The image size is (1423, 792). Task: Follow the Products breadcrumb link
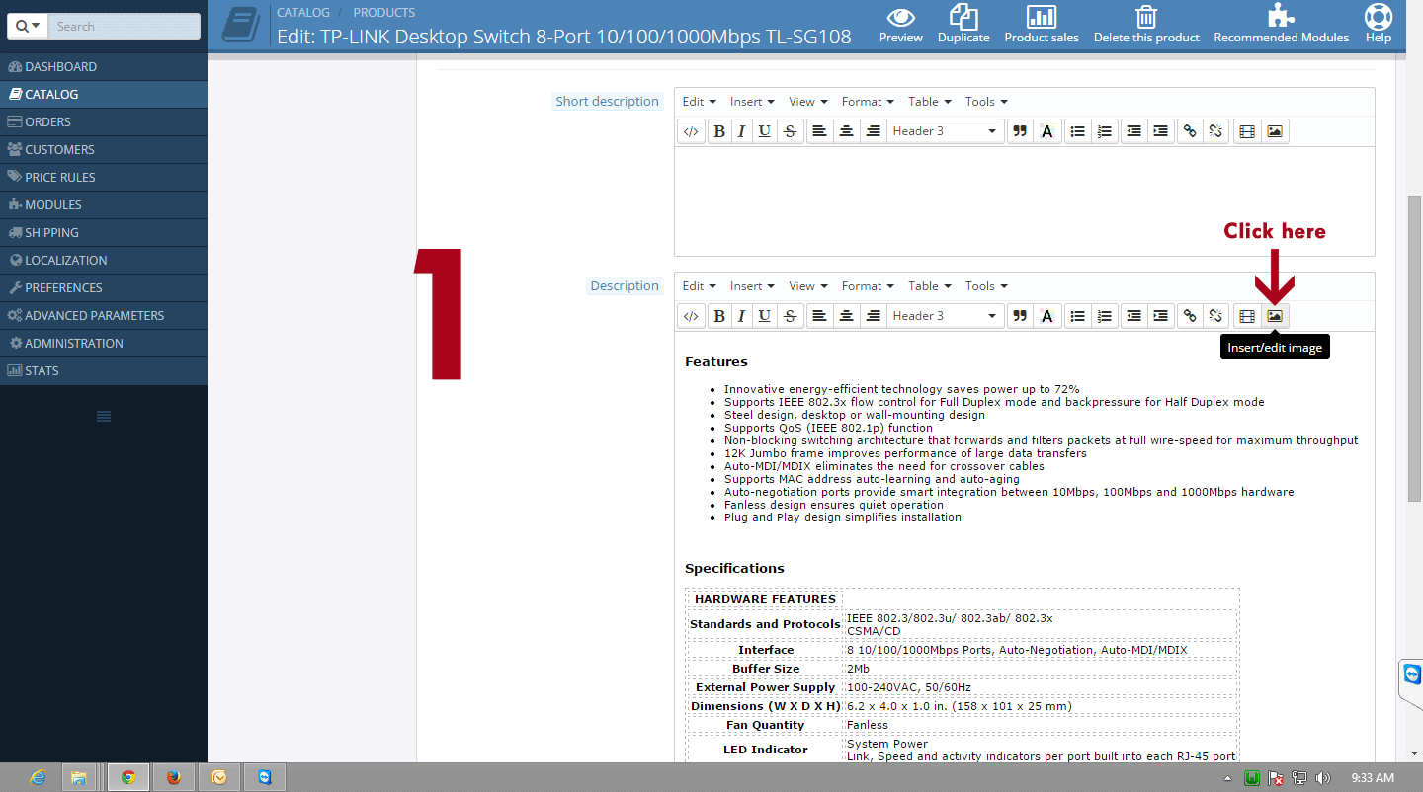(x=384, y=13)
